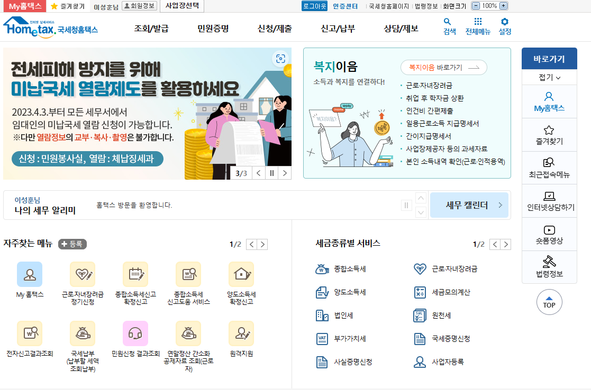Go to previous 자주찾는 메뉴 page
591x390 pixels.
click(252, 244)
